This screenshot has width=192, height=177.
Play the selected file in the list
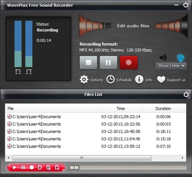click(x=14, y=167)
